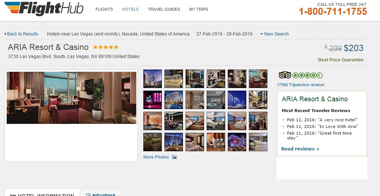The height and width of the screenshot is (196, 380).
Task: Click the CALL US TOLL FREE 24/7 text
Action: pyautogui.click(x=342, y=4)
